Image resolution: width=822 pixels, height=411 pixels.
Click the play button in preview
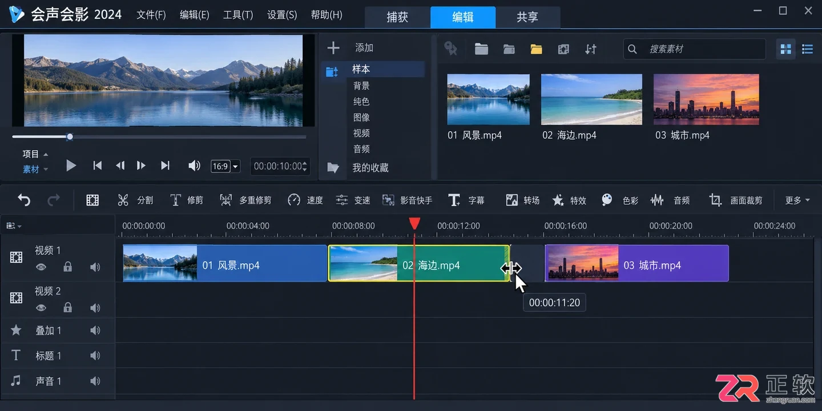click(x=71, y=166)
